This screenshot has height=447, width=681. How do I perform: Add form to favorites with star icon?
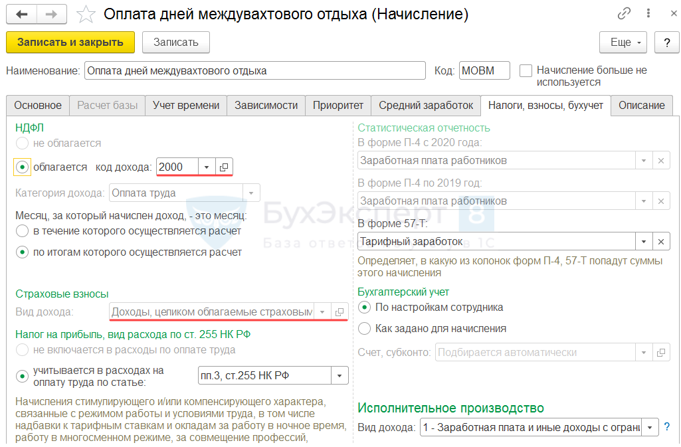coord(86,14)
